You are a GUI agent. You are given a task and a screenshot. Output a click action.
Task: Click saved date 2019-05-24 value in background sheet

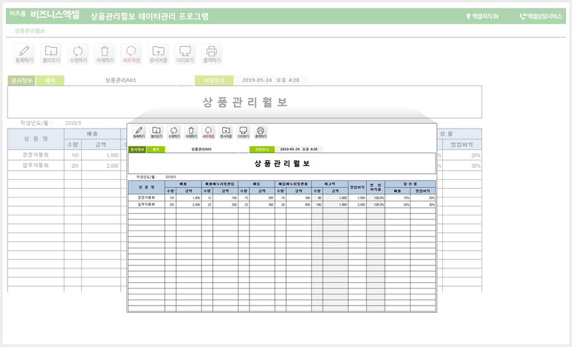271,80
